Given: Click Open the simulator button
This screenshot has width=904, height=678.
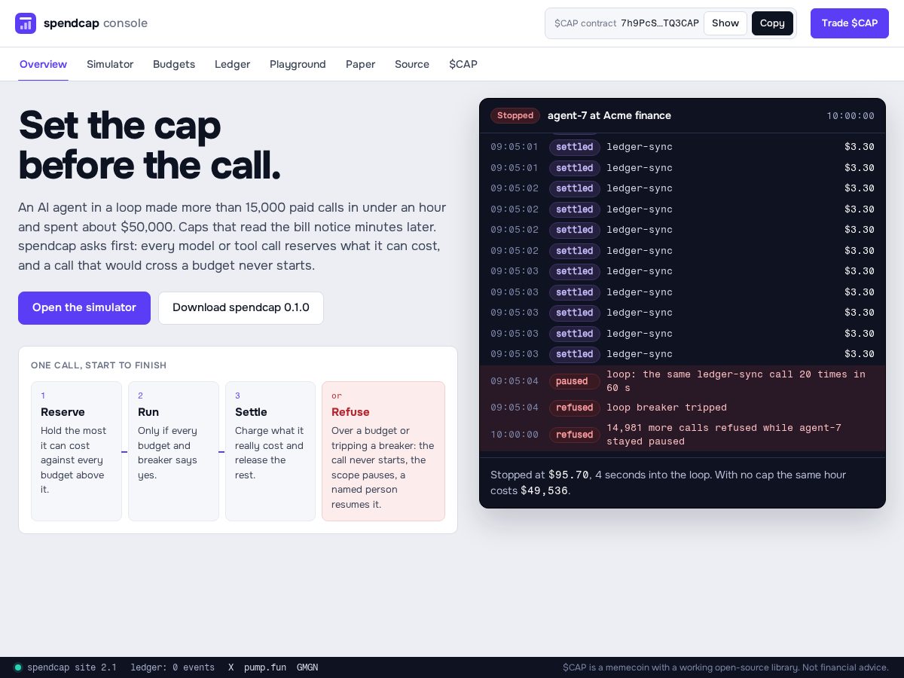Looking at the screenshot, I should pyautogui.click(x=84, y=308).
